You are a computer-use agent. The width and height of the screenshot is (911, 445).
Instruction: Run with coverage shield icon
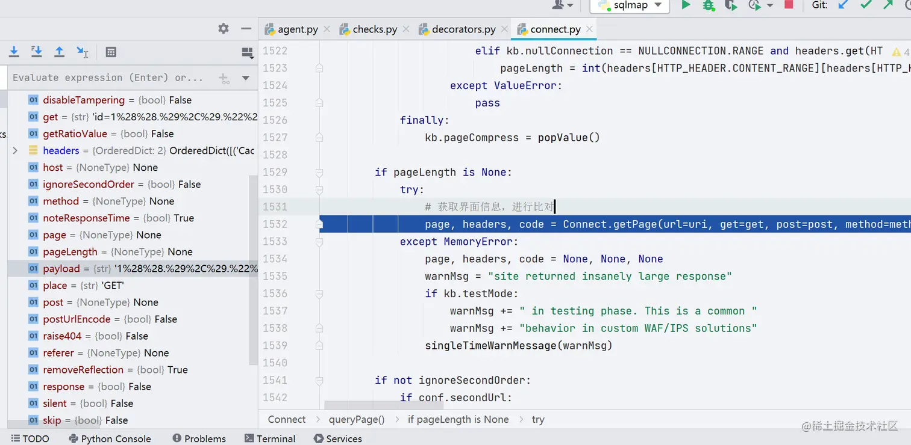[731, 5]
